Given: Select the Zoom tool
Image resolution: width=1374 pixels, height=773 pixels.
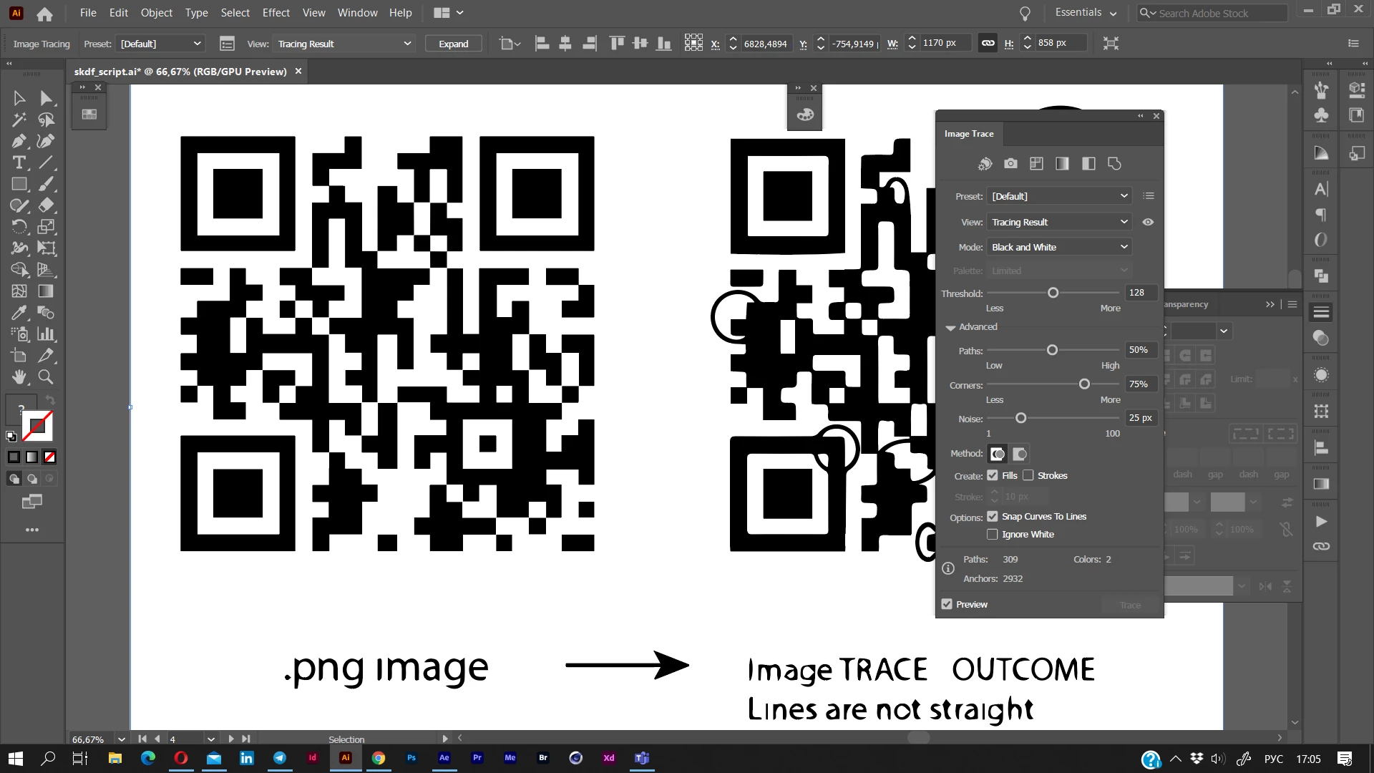Looking at the screenshot, I should point(46,377).
